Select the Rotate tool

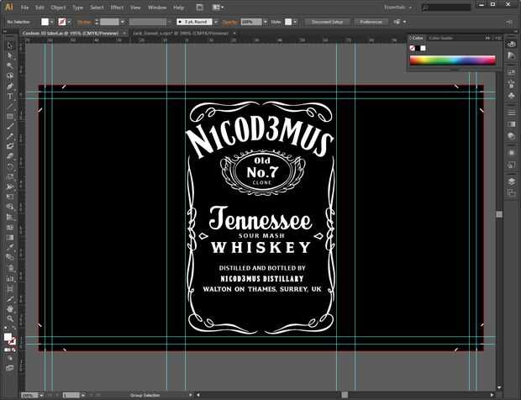click(x=10, y=166)
